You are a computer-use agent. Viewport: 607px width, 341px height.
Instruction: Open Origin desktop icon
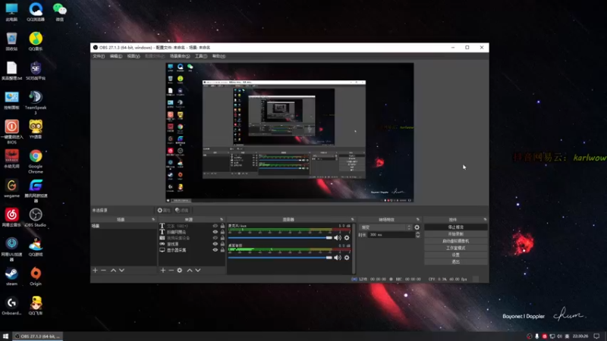coord(36,277)
